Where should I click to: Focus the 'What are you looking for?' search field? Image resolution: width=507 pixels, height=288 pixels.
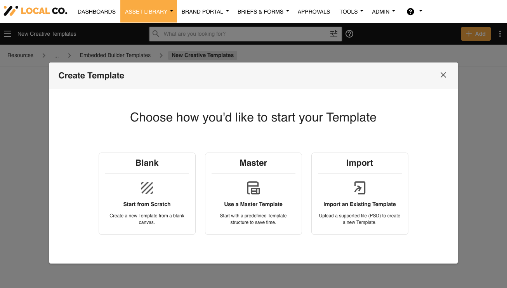point(245,34)
